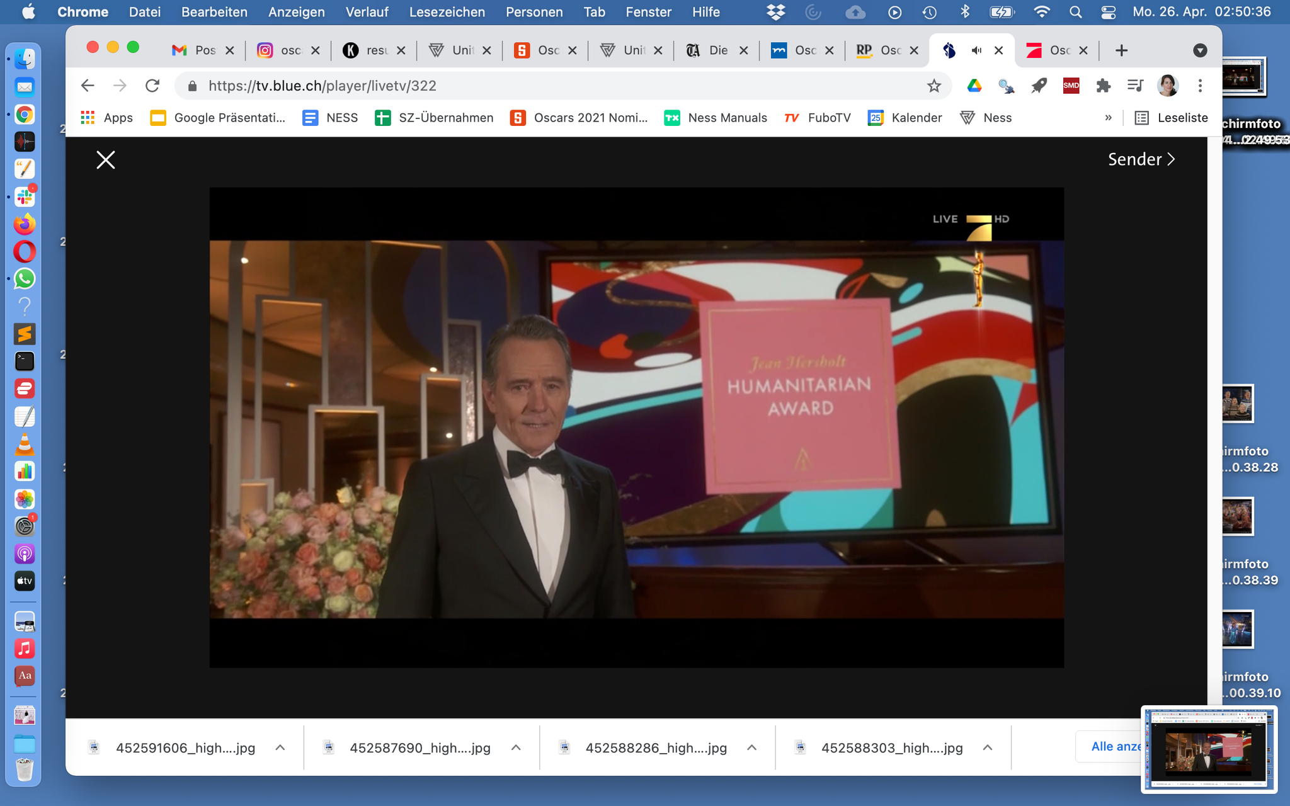Expand the Sender channel list
This screenshot has width=1290, height=806.
(x=1141, y=159)
